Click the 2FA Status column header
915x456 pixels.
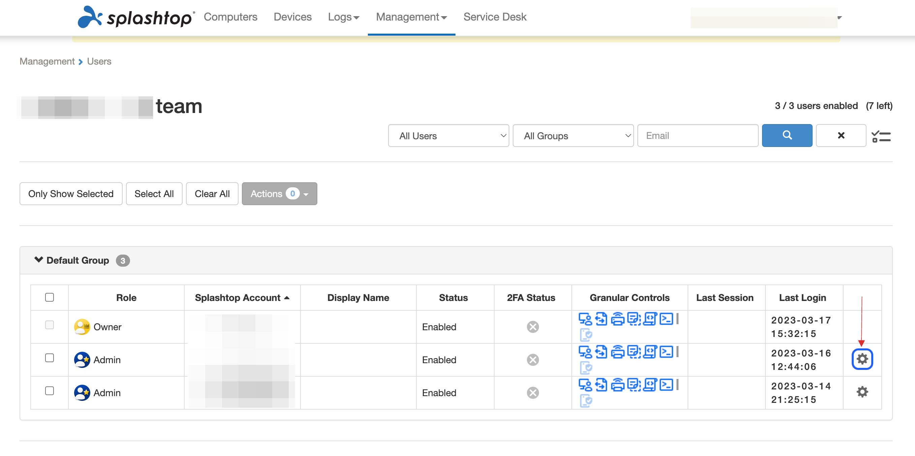(x=531, y=298)
